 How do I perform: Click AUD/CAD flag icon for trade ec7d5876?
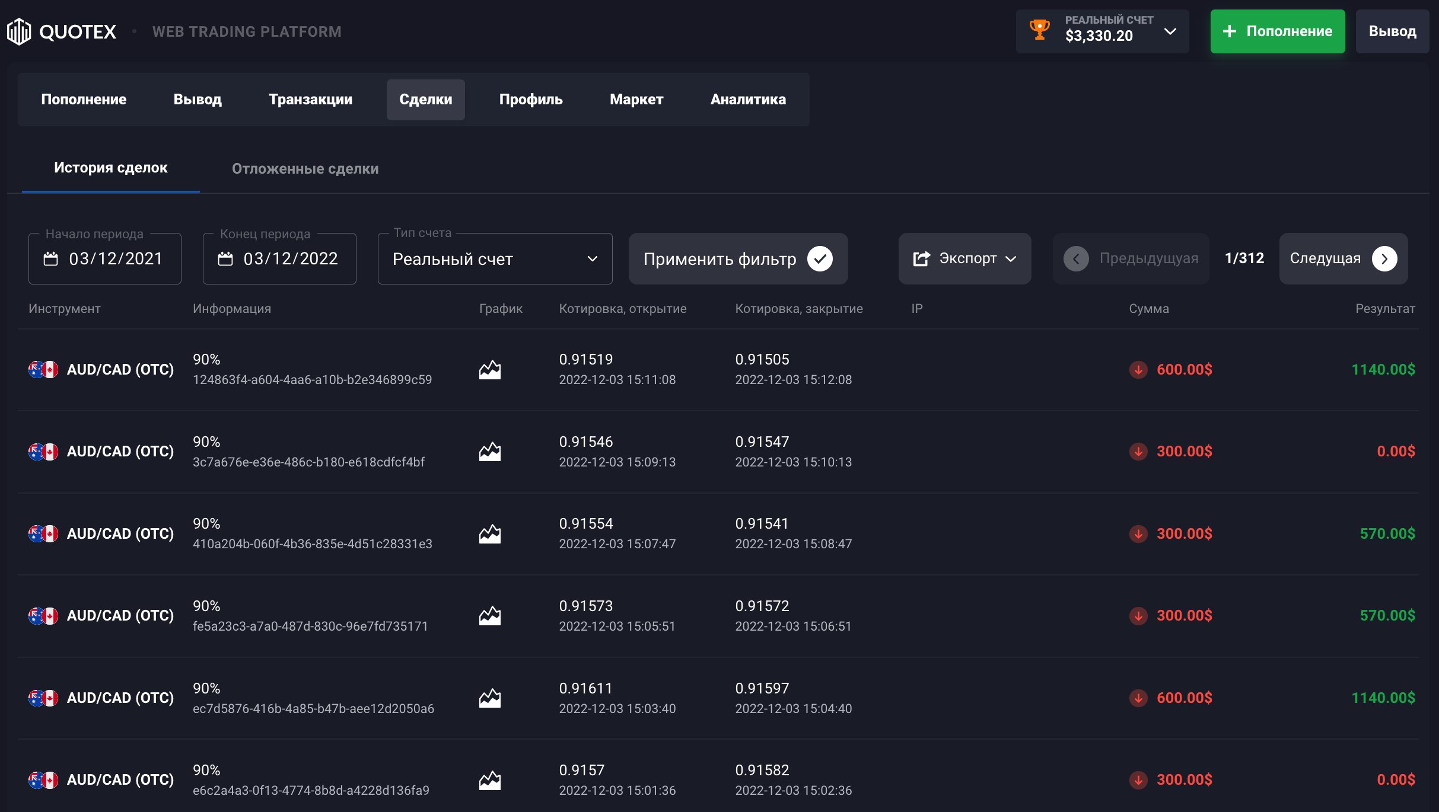[43, 698]
